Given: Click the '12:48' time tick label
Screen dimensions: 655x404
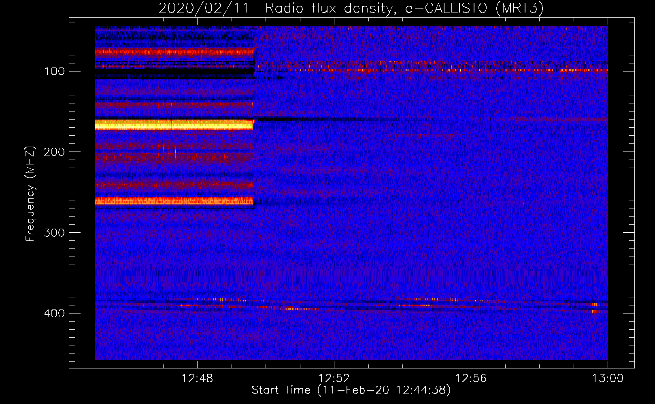Looking at the screenshot, I should [197, 379].
